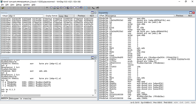Click Command vertical scrollbar down arrow
The width and height of the screenshot is (196, 104).
click(x=95, y=93)
